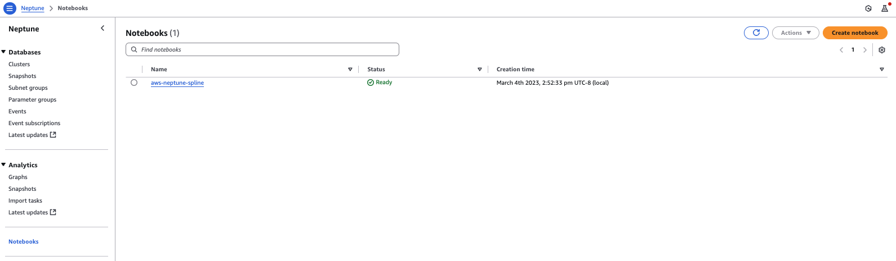Open the flask icon with the red dot
This screenshot has width=896, height=261.
[885, 8]
